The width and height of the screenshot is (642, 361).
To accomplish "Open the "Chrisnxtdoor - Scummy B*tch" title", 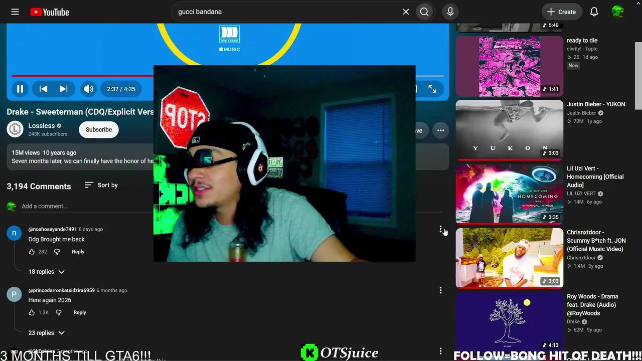I will (x=596, y=241).
